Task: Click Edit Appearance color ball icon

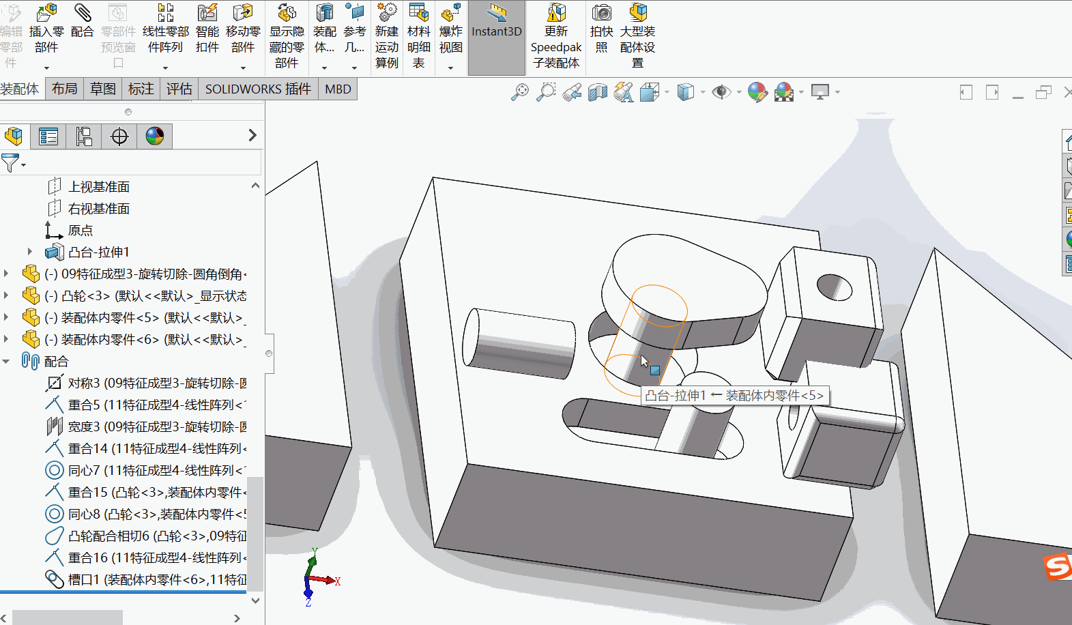Action: pos(757,91)
